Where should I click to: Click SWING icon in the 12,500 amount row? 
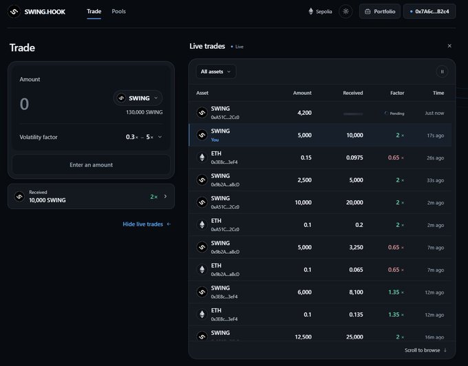pos(202,336)
